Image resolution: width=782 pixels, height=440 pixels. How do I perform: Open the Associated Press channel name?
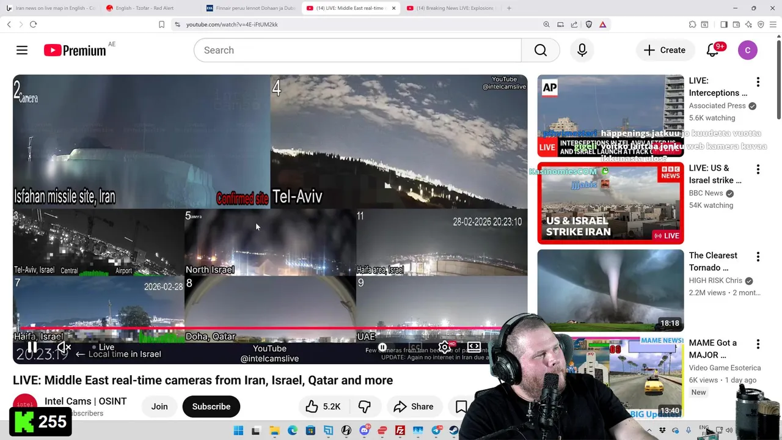click(x=717, y=106)
